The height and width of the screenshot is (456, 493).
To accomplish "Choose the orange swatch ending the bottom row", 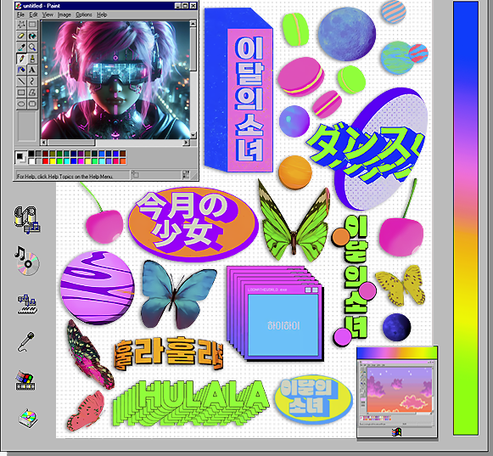I will point(123,161).
